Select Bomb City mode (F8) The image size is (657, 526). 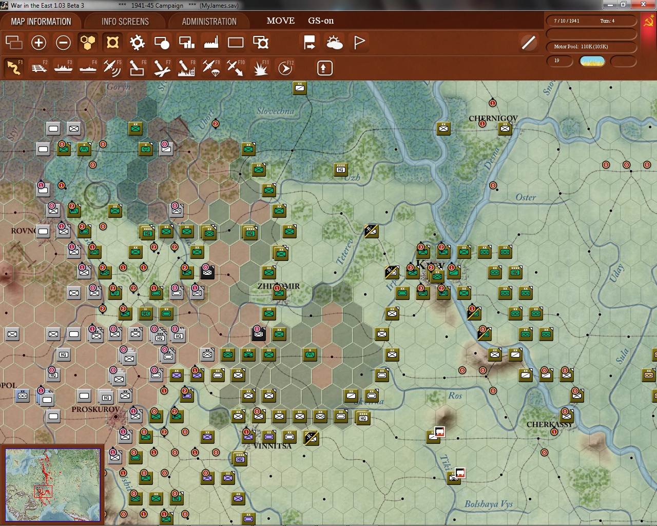tap(186, 68)
